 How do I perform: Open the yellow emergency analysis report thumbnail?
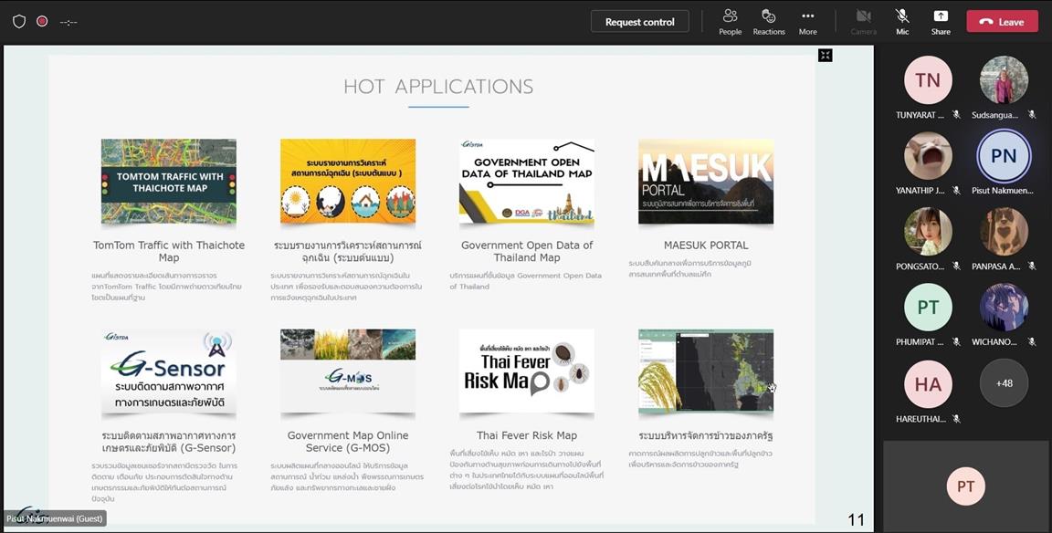tap(348, 182)
